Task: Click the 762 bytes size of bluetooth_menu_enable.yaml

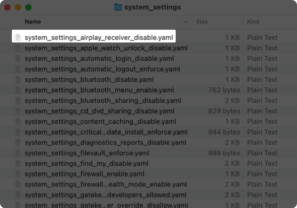Action: tap(224, 90)
